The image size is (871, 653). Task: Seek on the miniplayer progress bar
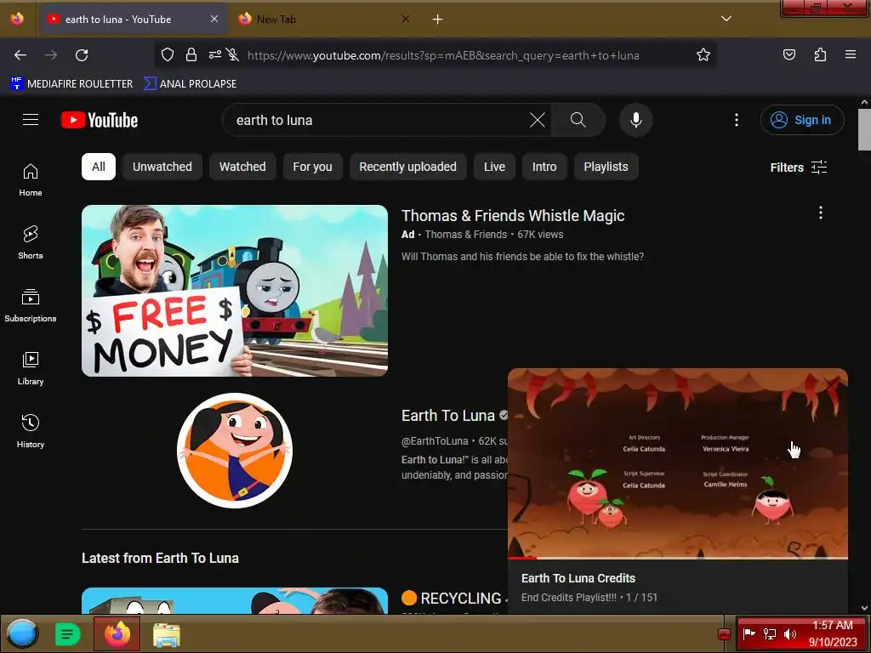coord(678,558)
